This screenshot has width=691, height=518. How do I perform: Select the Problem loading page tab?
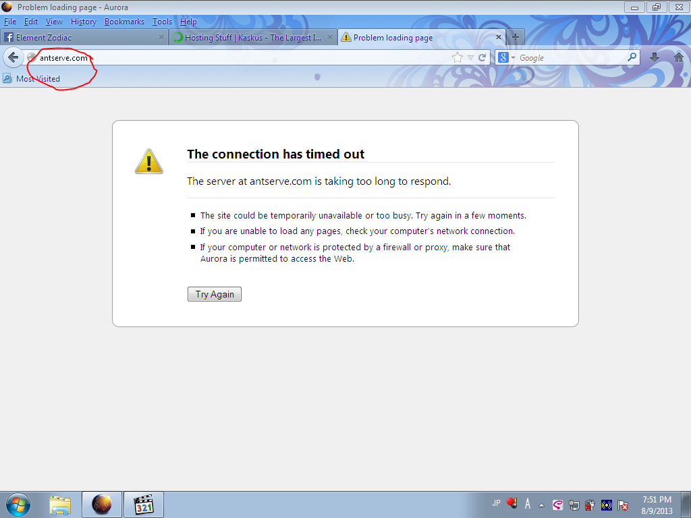pyautogui.click(x=422, y=38)
